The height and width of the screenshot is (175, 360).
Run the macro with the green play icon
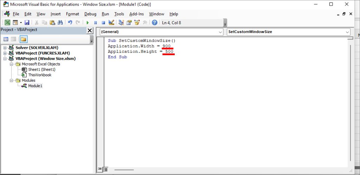point(88,22)
